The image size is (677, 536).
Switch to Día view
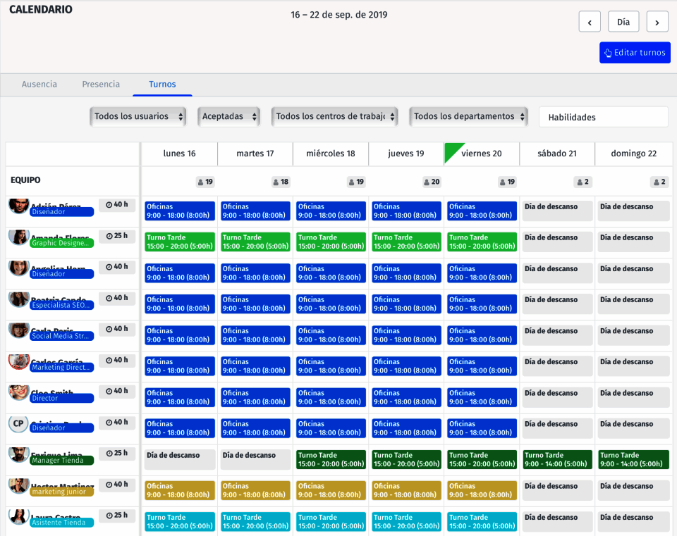[x=623, y=22]
